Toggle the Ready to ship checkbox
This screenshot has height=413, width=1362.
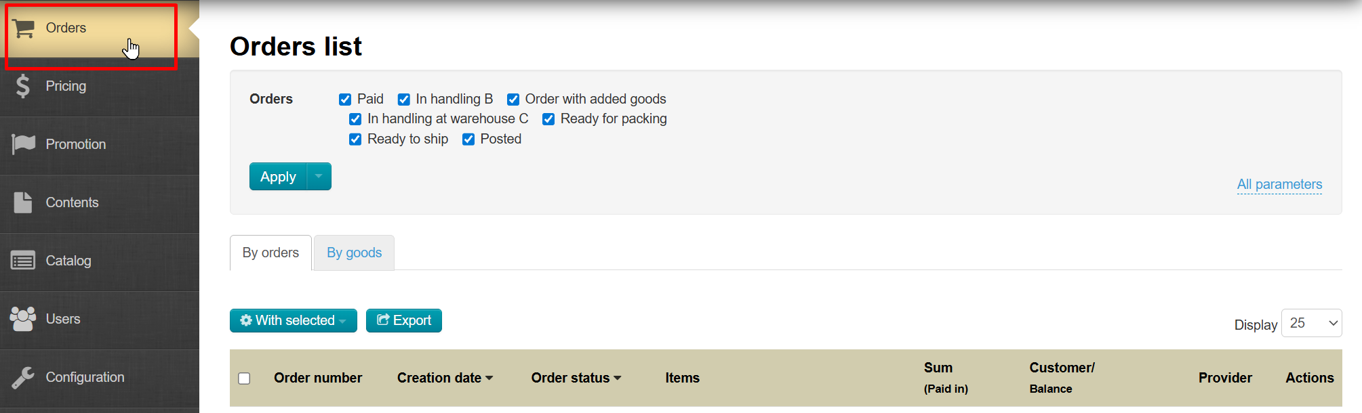355,139
